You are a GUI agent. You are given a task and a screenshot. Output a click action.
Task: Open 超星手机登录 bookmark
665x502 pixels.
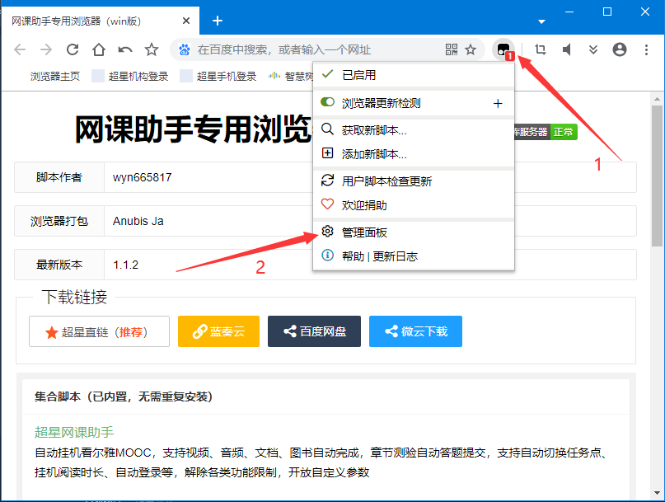tap(218, 77)
